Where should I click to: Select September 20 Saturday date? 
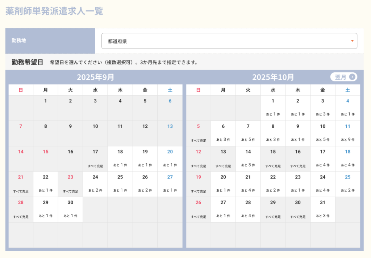pyautogui.click(x=170, y=159)
